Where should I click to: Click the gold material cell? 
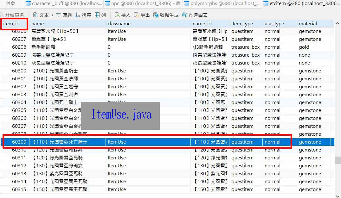(304, 47)
